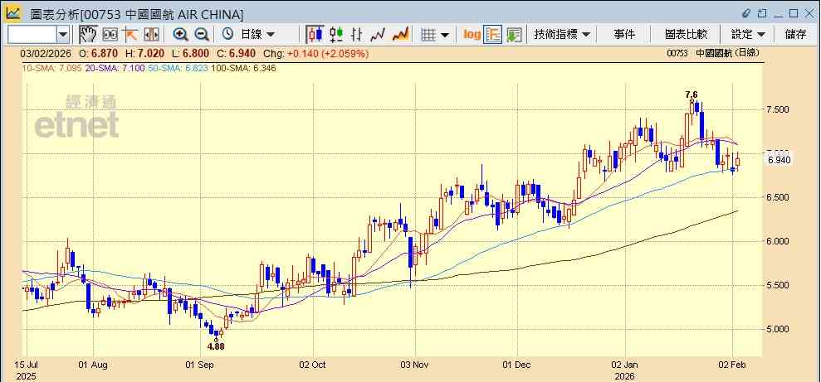Click the green download data icon
The width and height of the screenshot is (821, 382).
(514, 35)
